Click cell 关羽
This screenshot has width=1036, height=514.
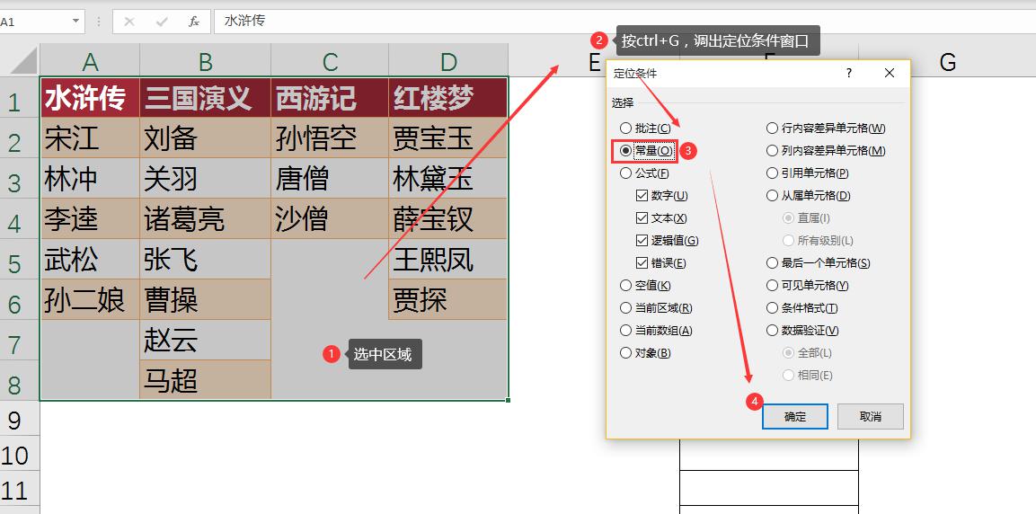[206, 179]
